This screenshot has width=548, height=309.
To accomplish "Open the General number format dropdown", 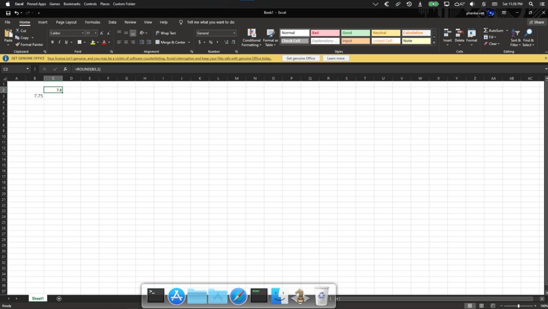I will 234,33.
